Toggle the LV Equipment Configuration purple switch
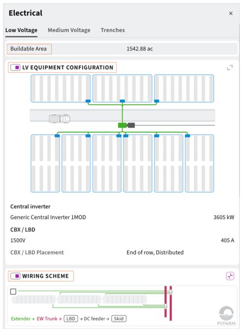This screenshot has width=243, height=332. [x=15, y=67]
